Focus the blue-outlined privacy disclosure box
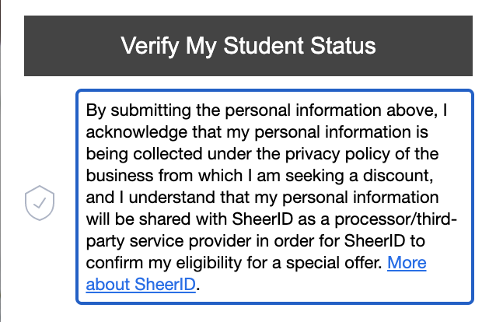This screenshot has height=322, width=496. pyautogui.click(x=274, y=197)
